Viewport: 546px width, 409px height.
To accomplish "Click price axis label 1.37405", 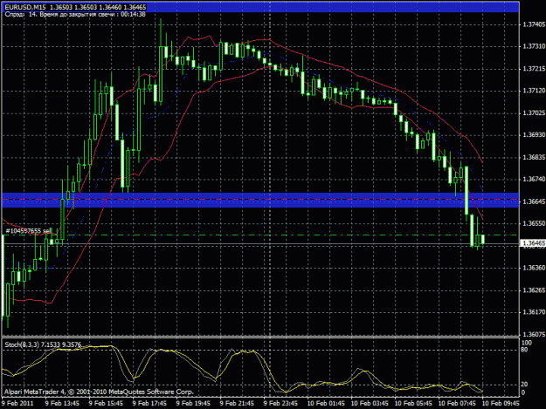I will point(534,24).
